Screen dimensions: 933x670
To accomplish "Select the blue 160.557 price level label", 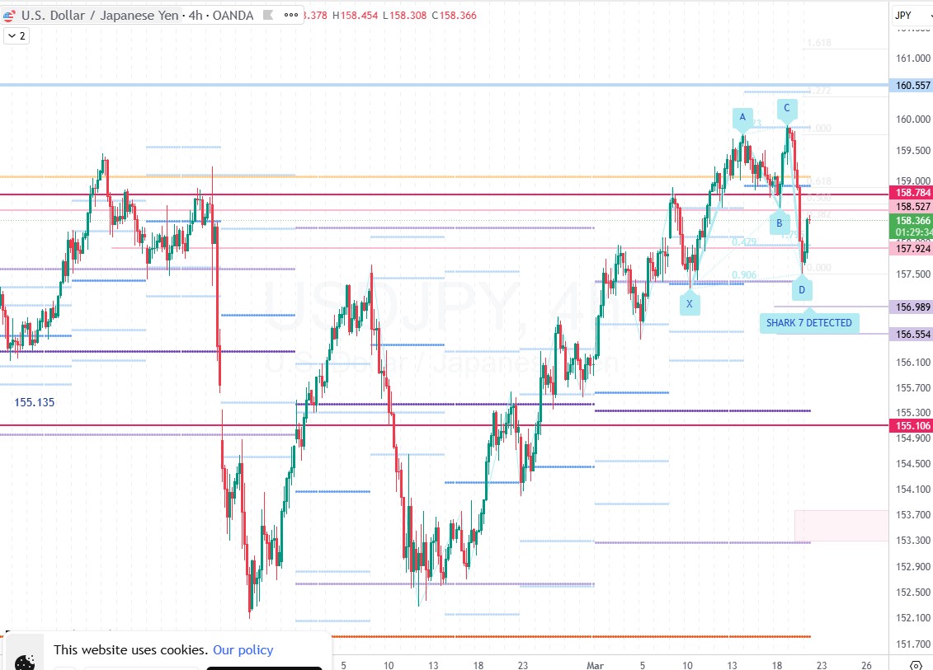I will click(x=912, y=86).
